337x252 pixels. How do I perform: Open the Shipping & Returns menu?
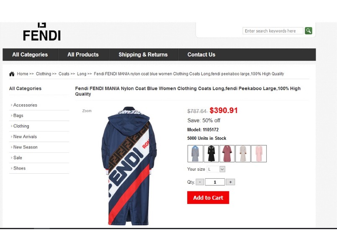tap(143, 54)
